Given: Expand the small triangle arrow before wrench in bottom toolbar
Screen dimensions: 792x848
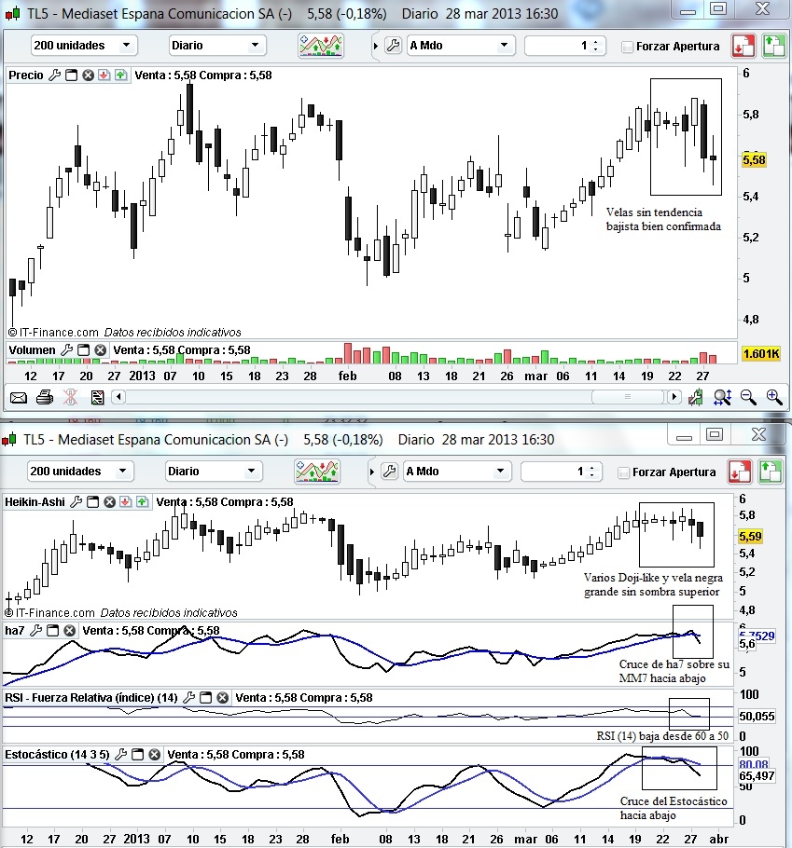Looking at the screenshot, I should [371, 472].
